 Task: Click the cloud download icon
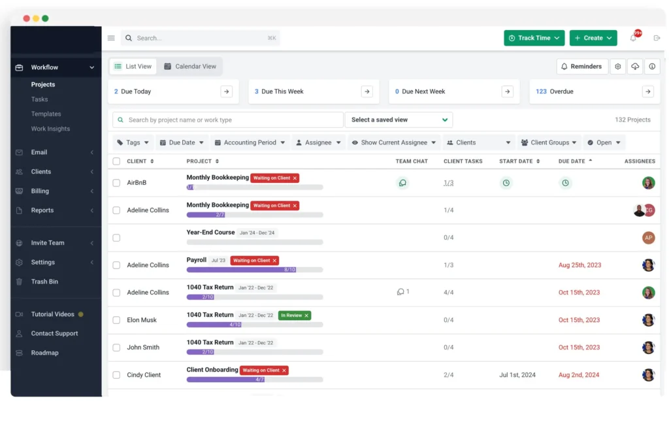[x=635, y=67]
